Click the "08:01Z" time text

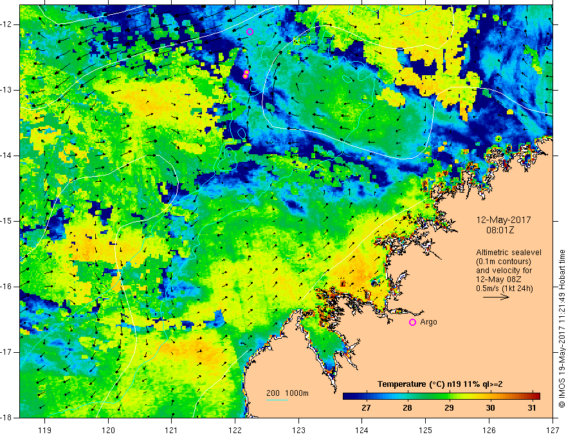point(500,230)
